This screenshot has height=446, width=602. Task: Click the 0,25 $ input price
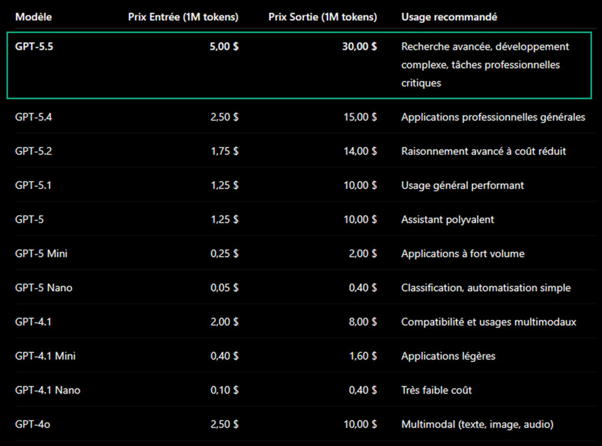(x=225, y=254)
